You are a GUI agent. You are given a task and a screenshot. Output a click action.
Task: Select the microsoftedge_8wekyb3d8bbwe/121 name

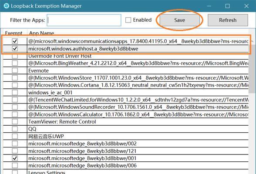tap(82, 151)
